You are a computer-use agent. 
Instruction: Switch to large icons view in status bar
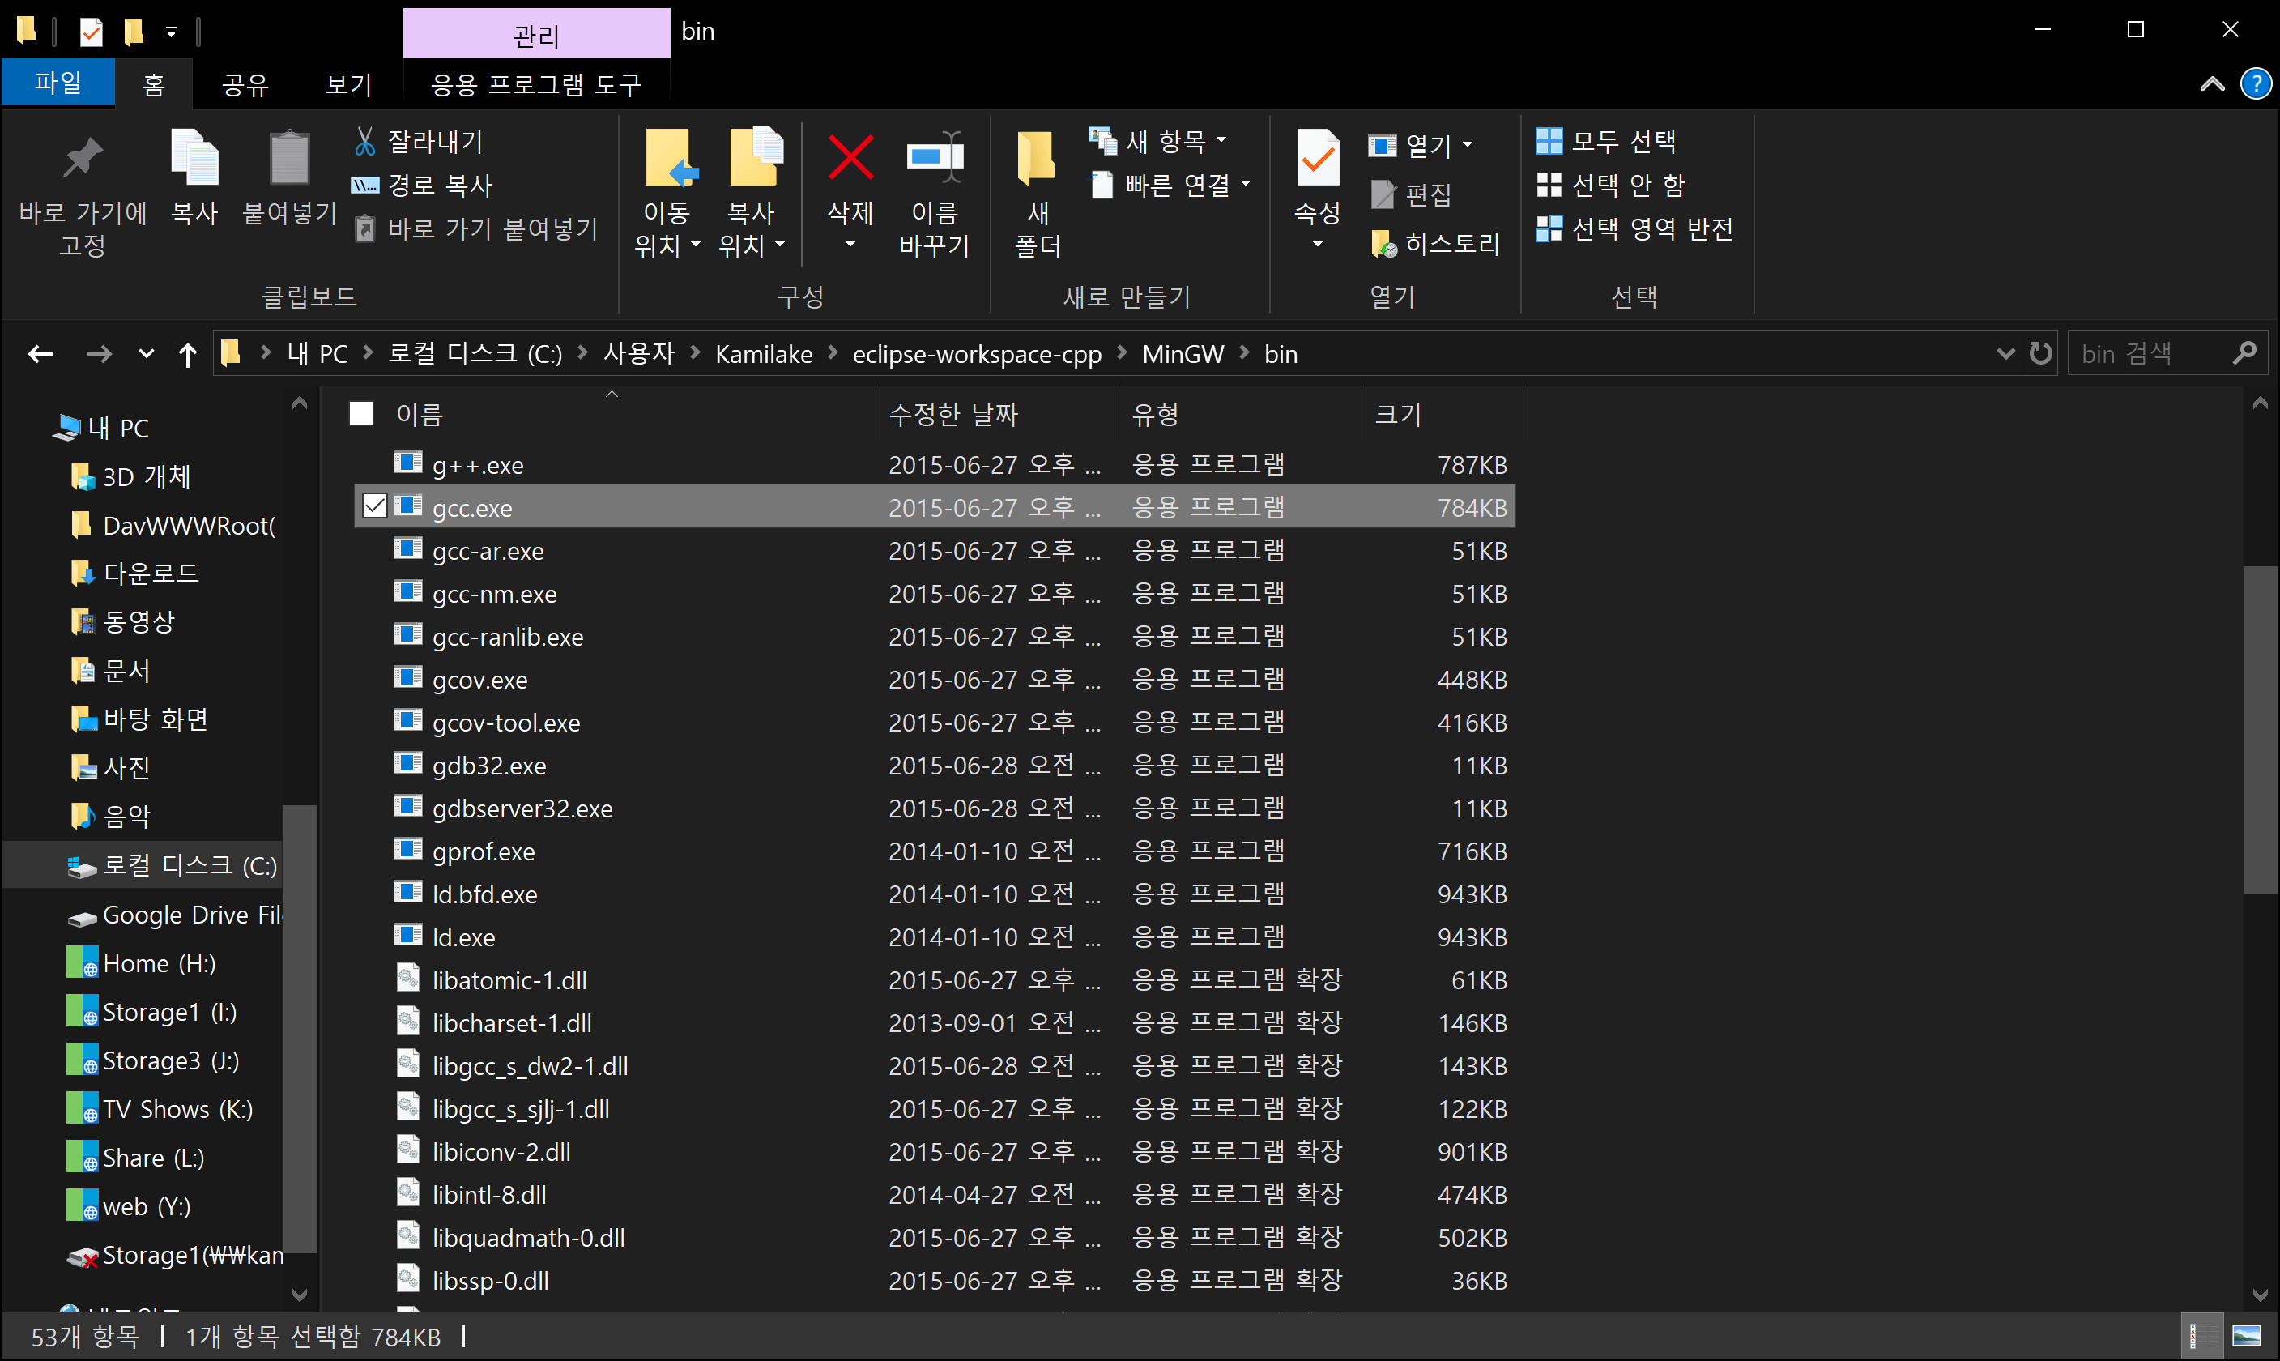pos(2247,1336)
